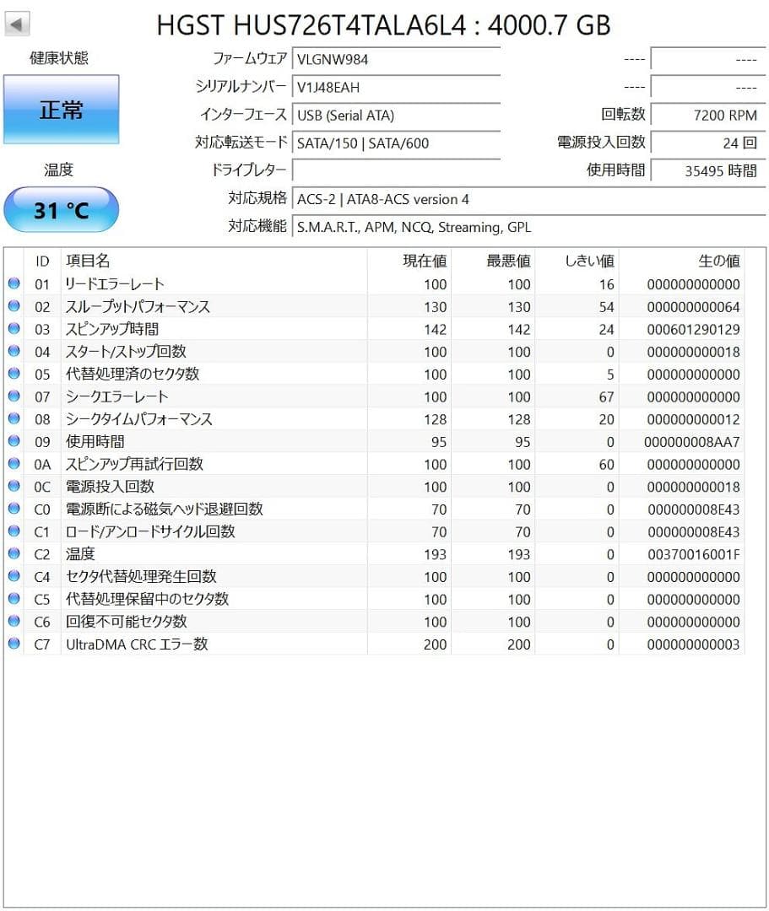Click raw value 000000000064
This screenshot has height=911, width=769.
coord(693,307)
